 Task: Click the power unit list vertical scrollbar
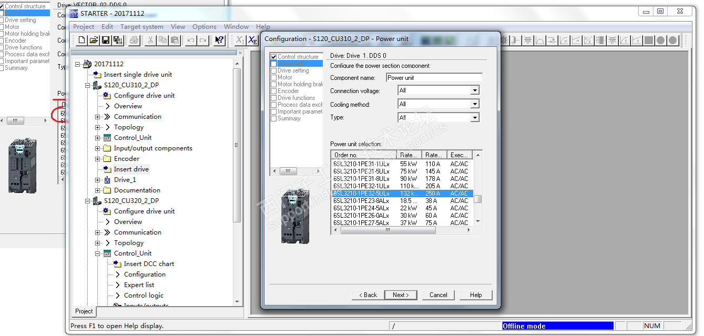click(477, 199)
